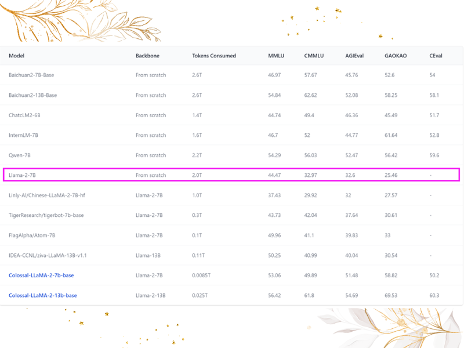This screenshot has height=348, width=464.
Task: Select the InternLM-7B model cell
Action: click(23, 135)
